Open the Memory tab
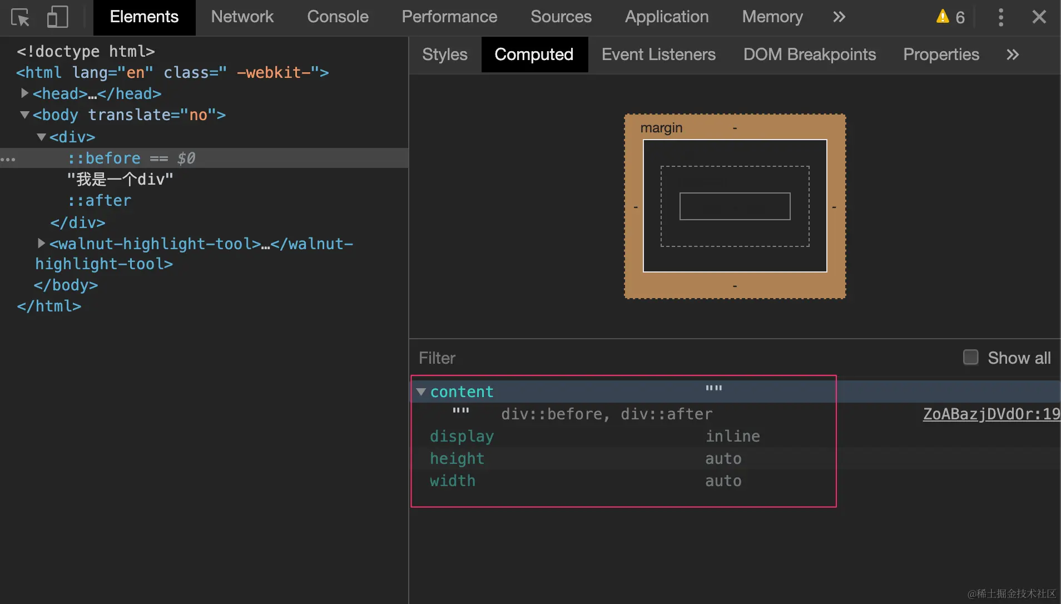 (772, 17)
